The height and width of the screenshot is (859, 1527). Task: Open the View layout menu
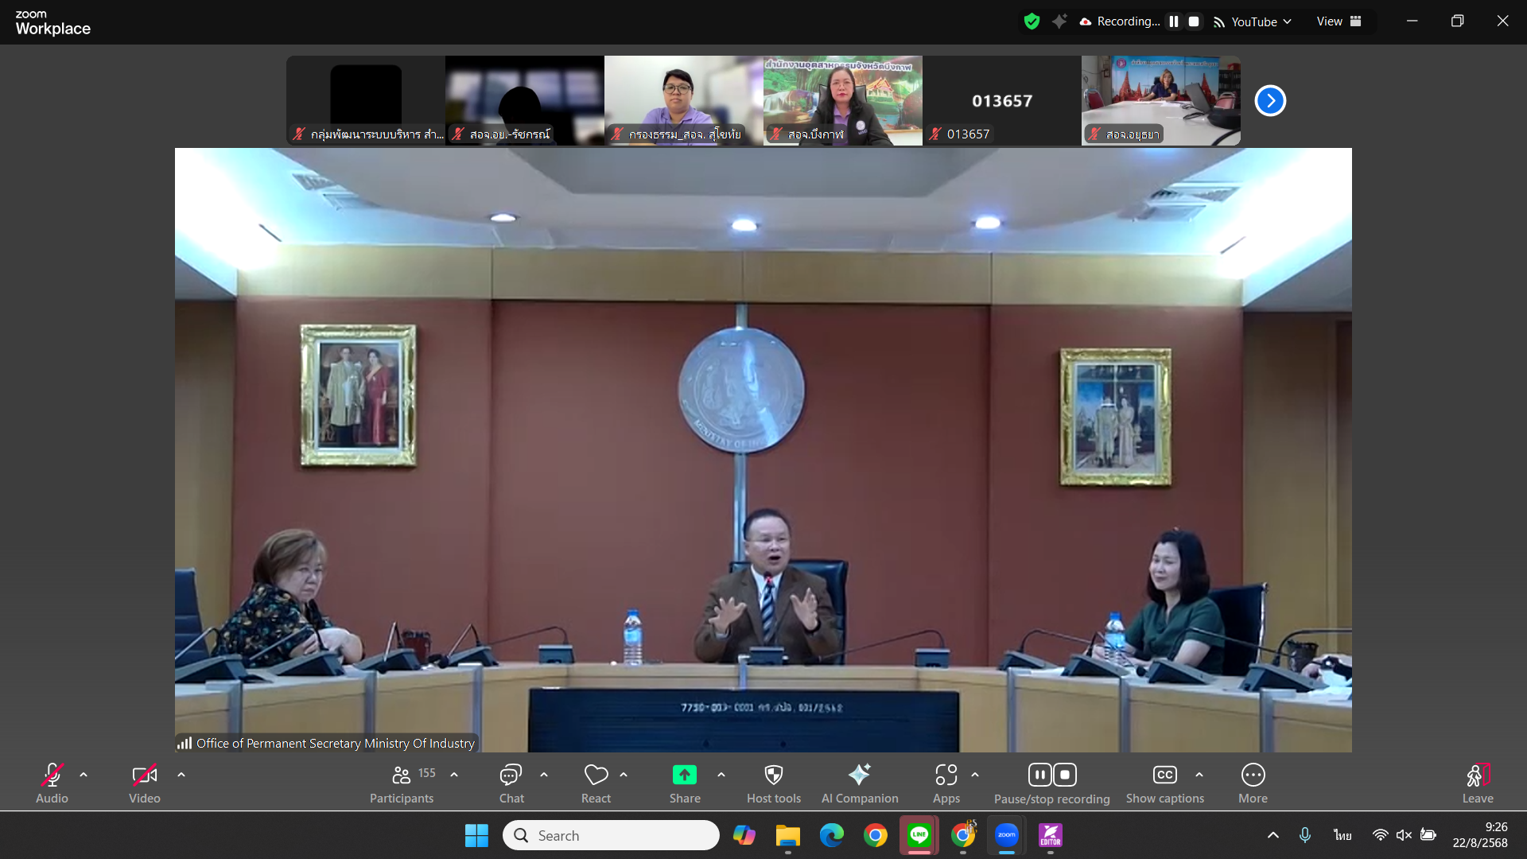click(1339, 21)
